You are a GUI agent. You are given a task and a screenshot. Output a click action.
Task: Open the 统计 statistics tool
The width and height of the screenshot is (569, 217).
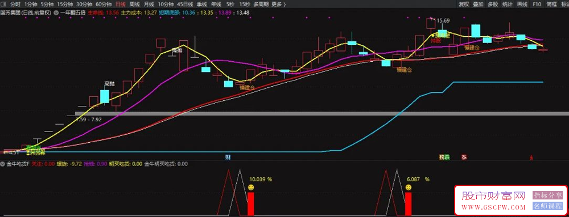[x=507, y=5]
